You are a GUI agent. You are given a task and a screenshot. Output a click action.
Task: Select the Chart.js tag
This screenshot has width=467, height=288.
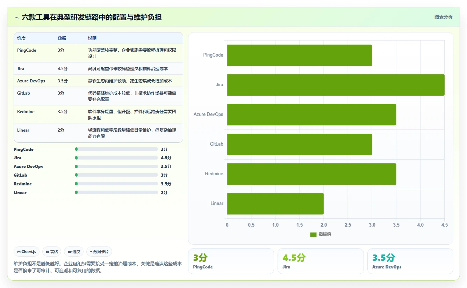27,252
